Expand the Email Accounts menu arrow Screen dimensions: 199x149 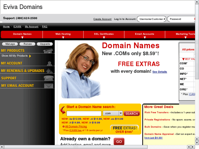coord(145,37)
